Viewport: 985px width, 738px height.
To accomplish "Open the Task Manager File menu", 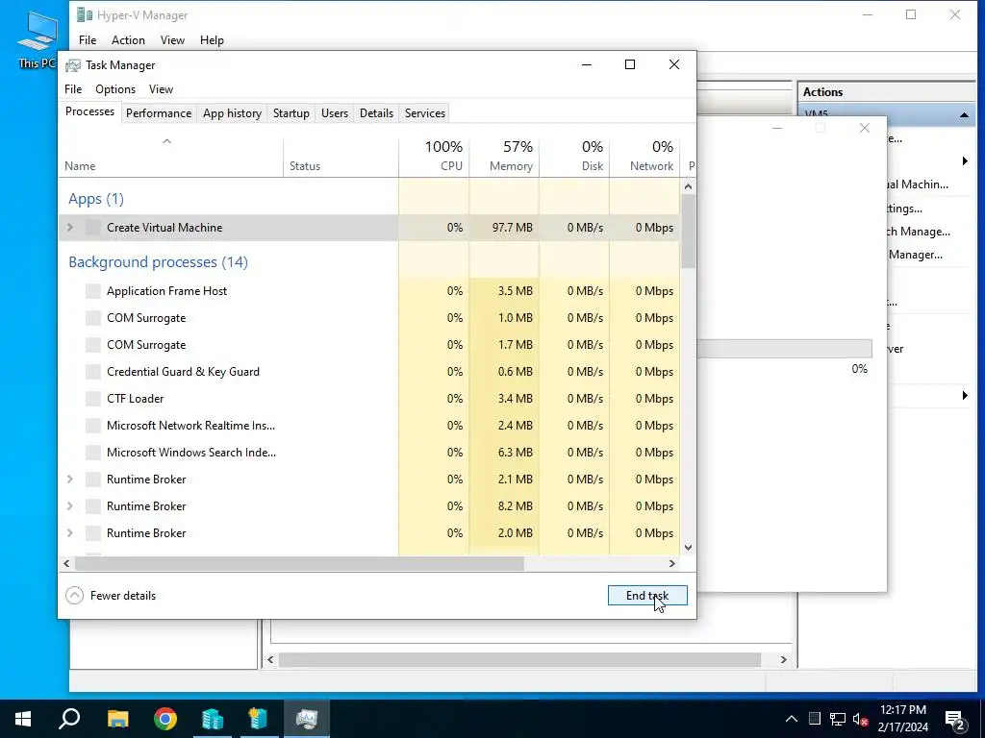I will click(x=73, y=89).
